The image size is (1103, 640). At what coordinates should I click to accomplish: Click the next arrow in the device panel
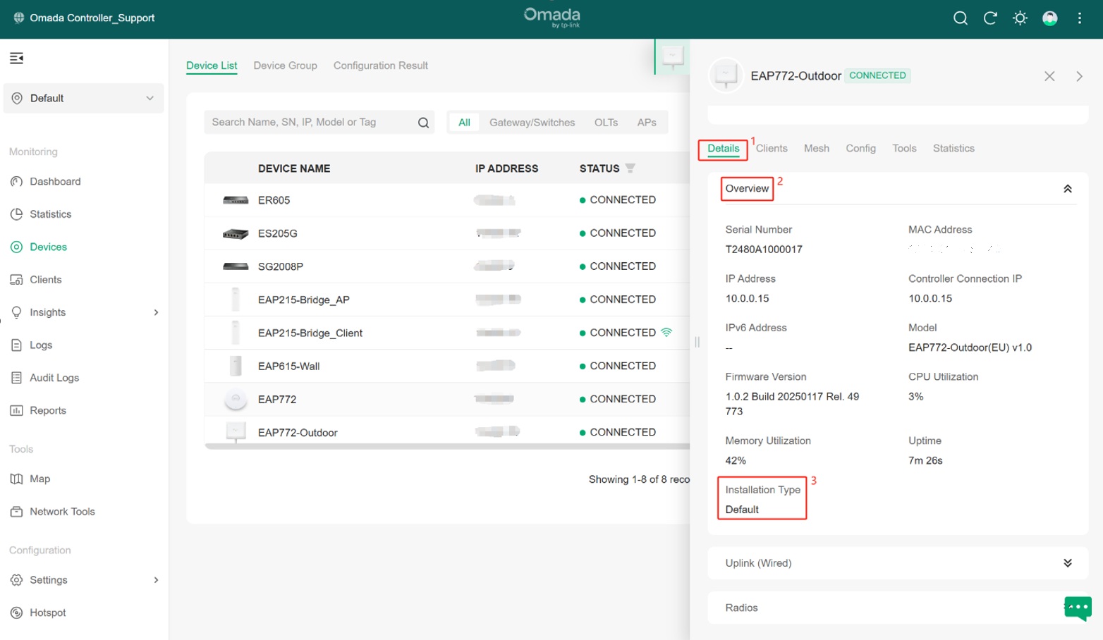[1079, 76]
